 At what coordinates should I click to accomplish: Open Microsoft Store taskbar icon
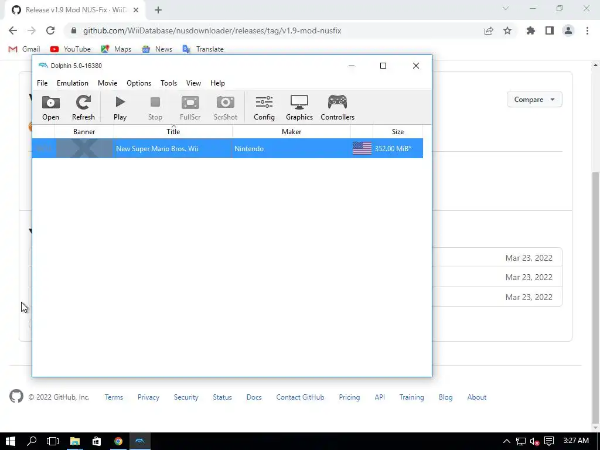(97, 441)
